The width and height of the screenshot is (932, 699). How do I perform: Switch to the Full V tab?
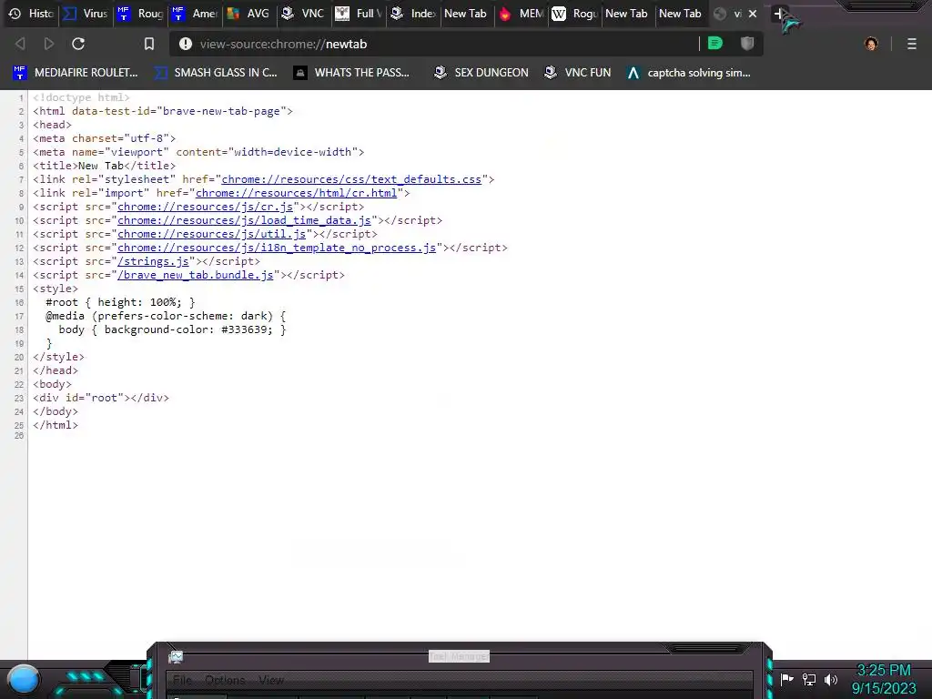[359, 14]
